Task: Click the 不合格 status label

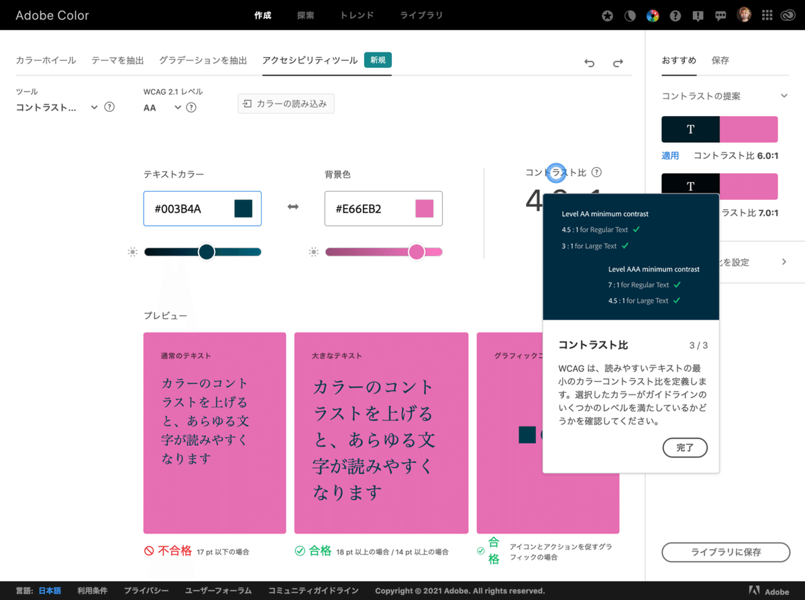Action: (175, 551)
